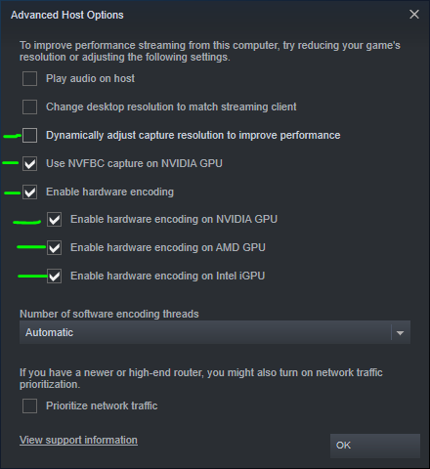The image size is (430, 469).
Task: Click the Prioritize network traffic label text
Action: point(102,405)
